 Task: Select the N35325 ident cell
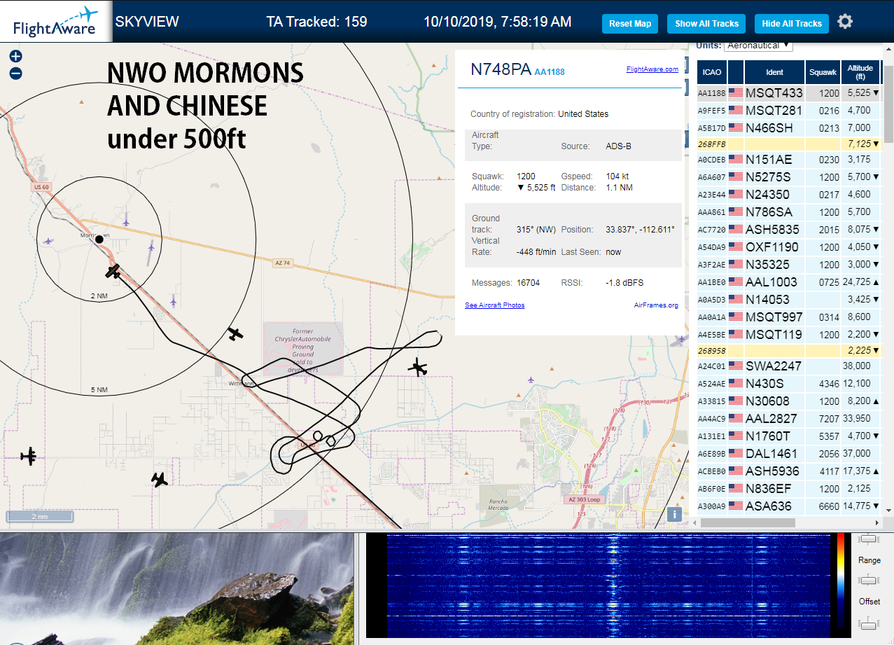pyautogui.click(x=774, y=264)
